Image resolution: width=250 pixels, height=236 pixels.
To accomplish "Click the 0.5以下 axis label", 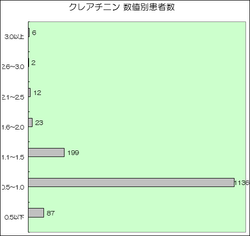I will [14, 217].
